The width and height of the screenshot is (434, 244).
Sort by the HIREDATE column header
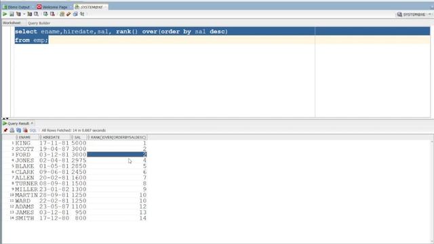click(x=54, y=137)
